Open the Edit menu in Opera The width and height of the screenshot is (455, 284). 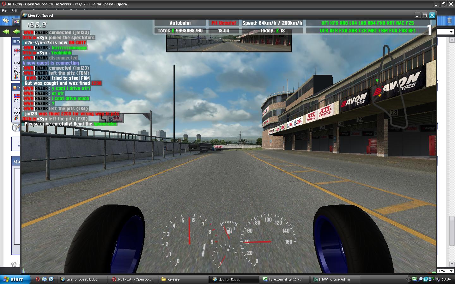(x=14, y=11)
